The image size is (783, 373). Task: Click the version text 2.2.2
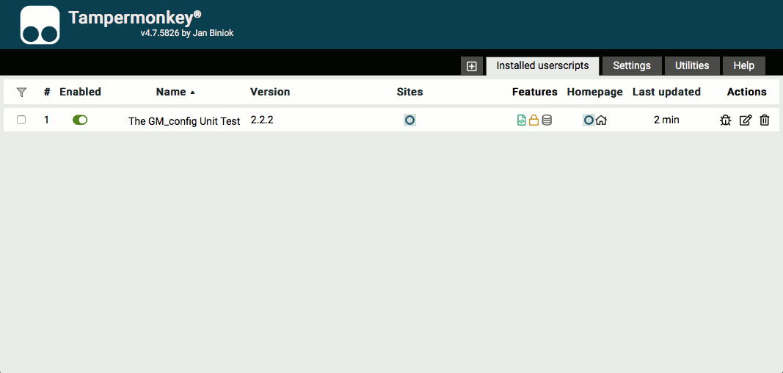[x=262, y=120]
